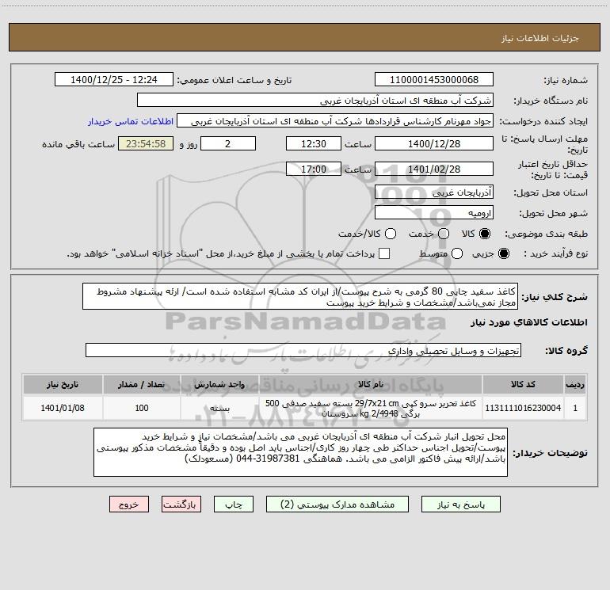The image size is (610, 590).
Task: Click the remaining days field showing 2
Action: pos(228,143)
